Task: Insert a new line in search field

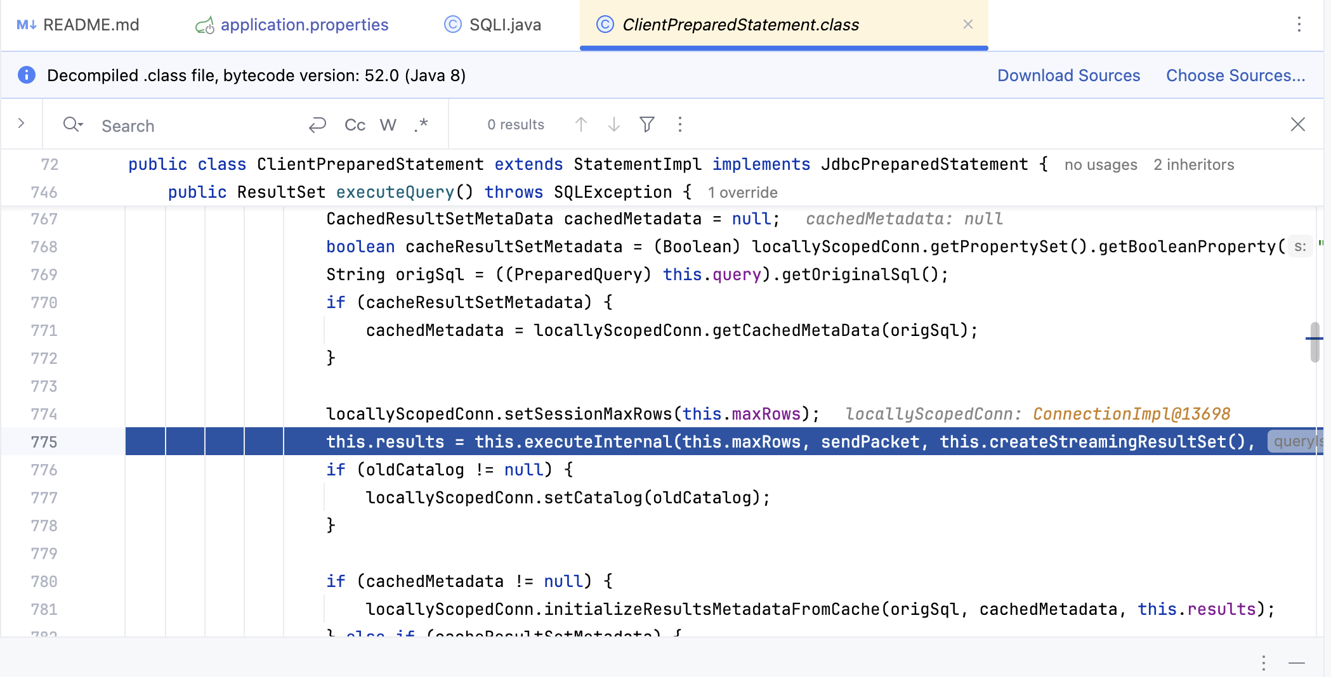Action: 317,125
